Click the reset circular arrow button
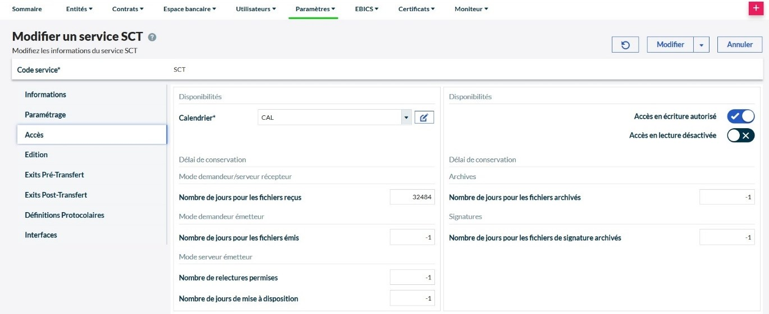The image size is (769, 314). (x=625, y=45)
